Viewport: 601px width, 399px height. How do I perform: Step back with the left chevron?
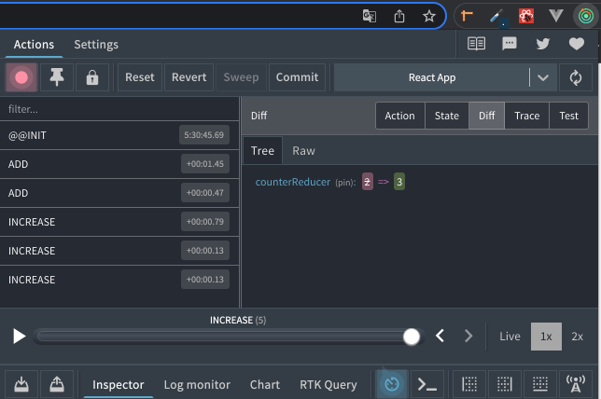pyautogui.click(x=440, y=336)
